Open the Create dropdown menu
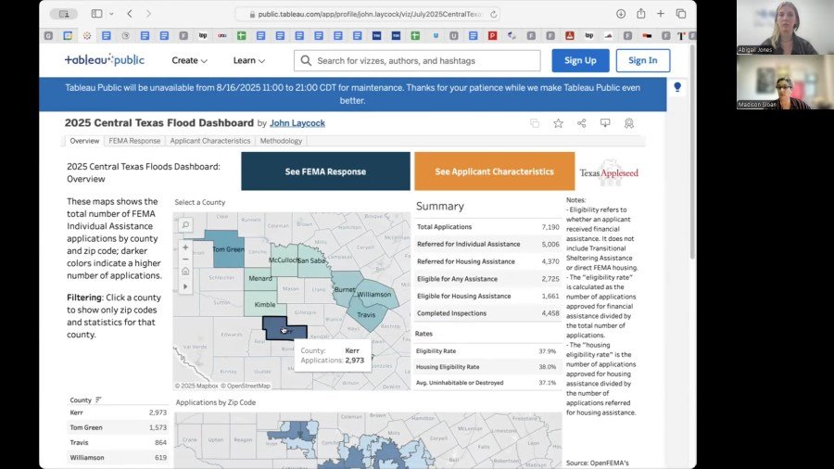This screenshot has width=834, height=469. click(189, 60)
